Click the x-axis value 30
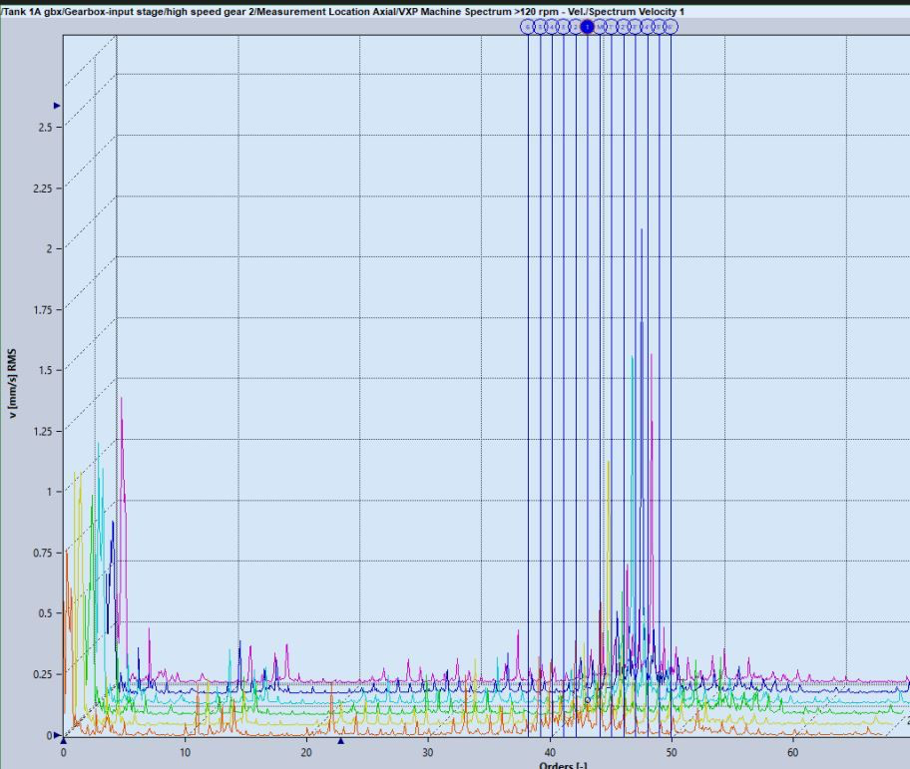 tap(428, 753)
